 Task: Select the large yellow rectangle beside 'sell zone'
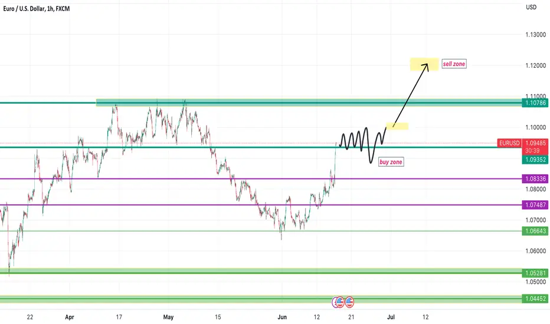[424, 64]
